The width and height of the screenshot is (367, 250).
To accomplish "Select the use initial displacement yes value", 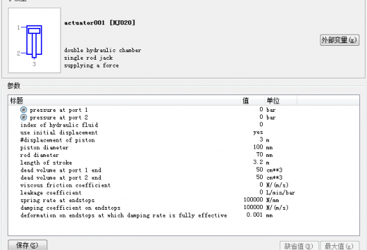I will 258,133.
